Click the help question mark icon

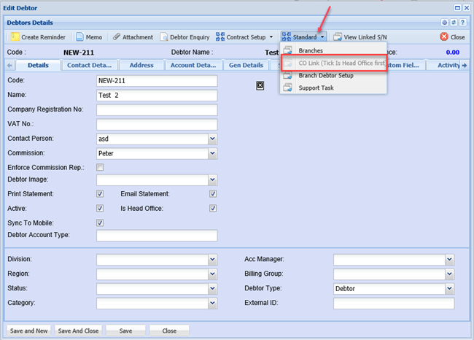463,23
